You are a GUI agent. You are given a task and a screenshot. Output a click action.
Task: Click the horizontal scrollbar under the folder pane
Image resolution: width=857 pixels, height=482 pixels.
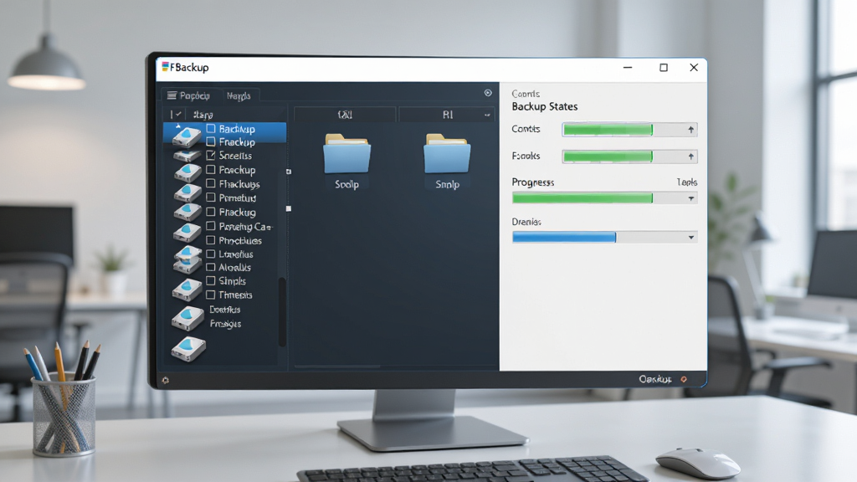click(337, 367)
